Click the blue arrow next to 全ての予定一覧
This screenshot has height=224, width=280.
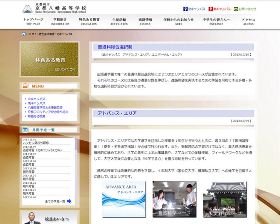(x=69, y=201)
